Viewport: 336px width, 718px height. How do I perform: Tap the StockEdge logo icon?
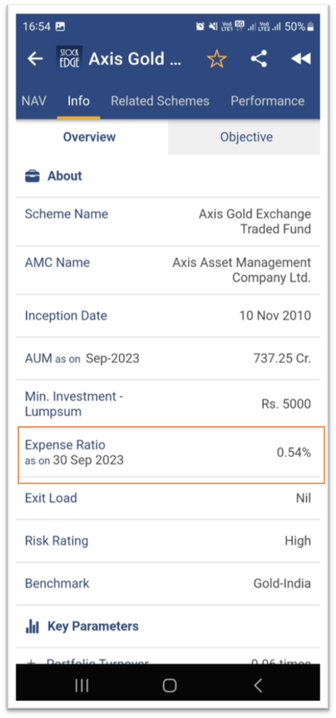(69, 58)
